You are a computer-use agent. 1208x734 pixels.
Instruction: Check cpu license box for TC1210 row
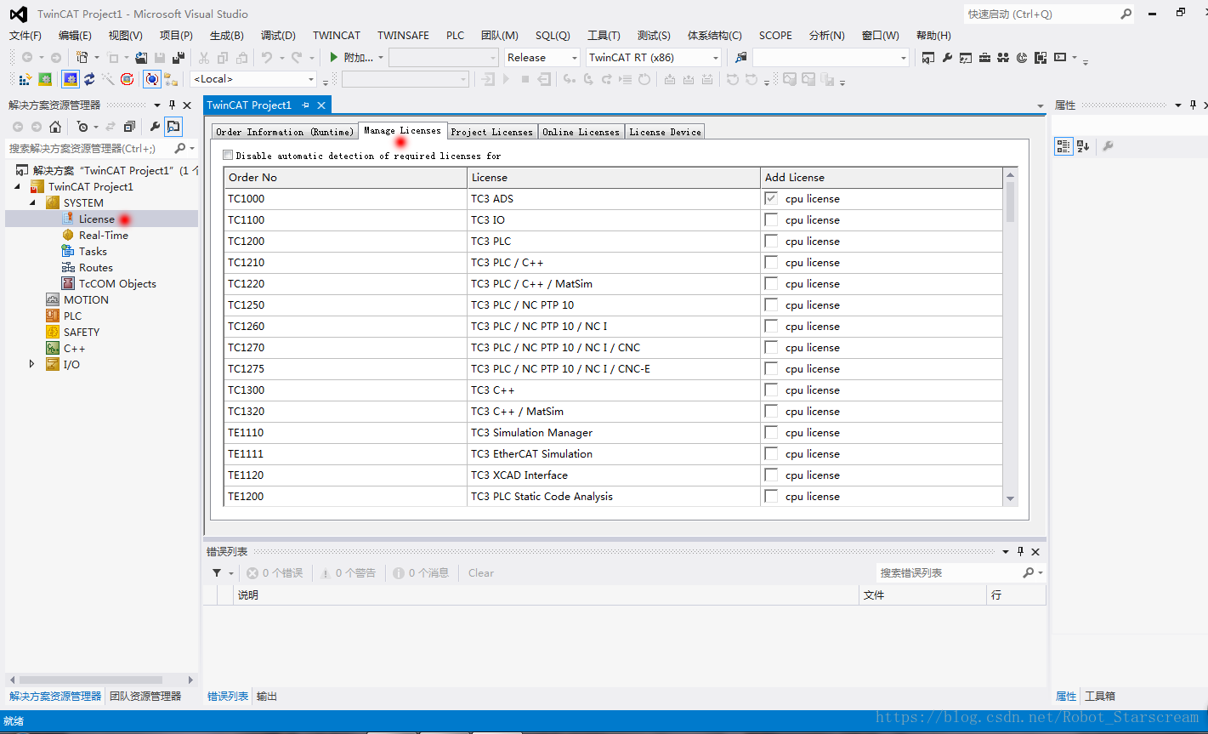tap(771, 262)
